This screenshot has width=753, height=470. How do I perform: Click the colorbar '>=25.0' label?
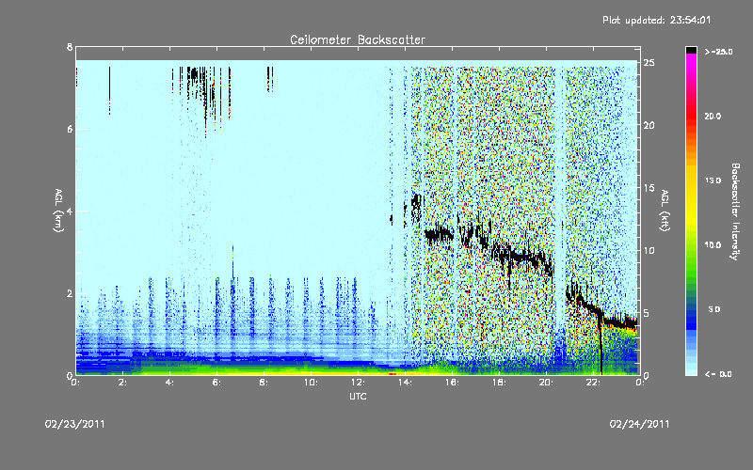[718, 52]
